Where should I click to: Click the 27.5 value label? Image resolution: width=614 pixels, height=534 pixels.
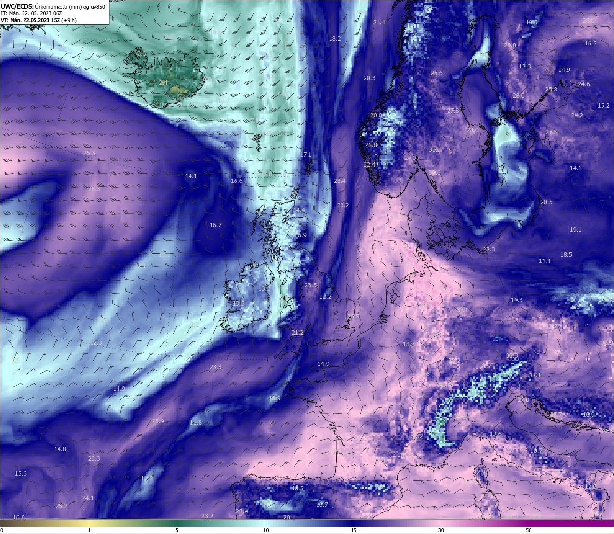pos(551,132)
